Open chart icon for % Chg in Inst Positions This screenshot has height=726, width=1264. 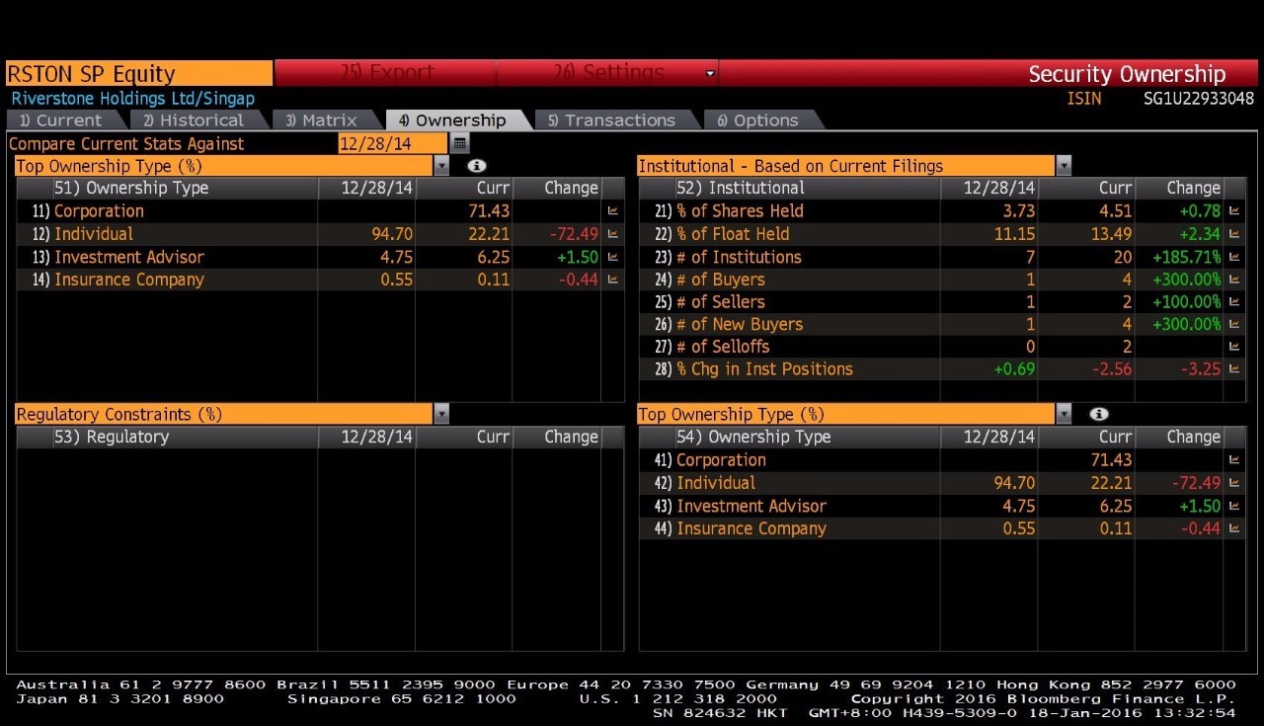point(1234,369)
